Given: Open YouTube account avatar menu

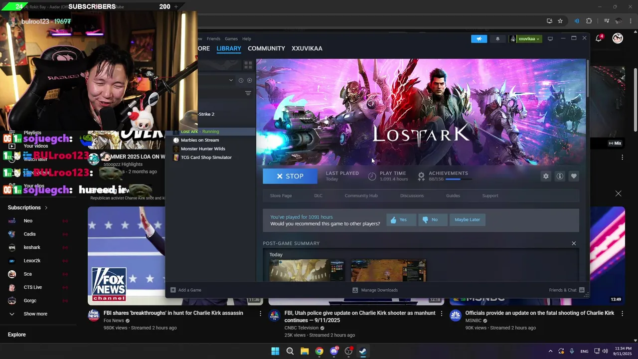Looking at the screenshot, I should coord(618,38).
